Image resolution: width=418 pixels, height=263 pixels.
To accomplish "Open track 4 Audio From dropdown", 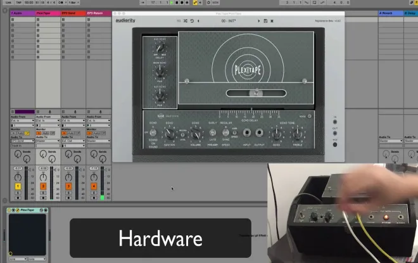I will 99,121.
